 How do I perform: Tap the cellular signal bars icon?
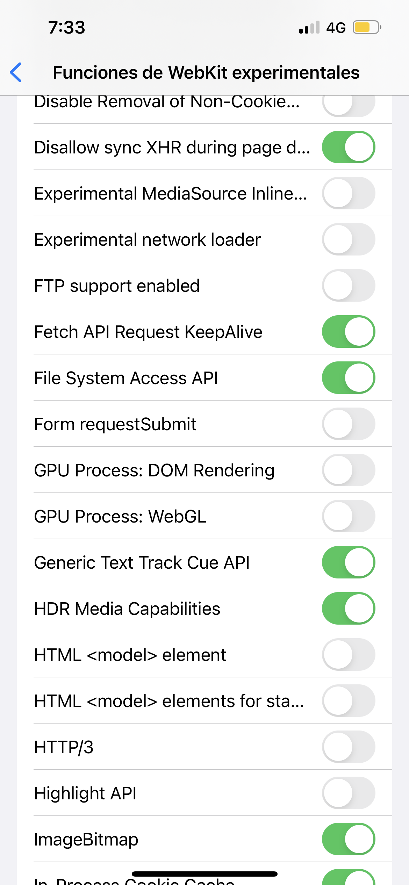[x=309, y=27]
